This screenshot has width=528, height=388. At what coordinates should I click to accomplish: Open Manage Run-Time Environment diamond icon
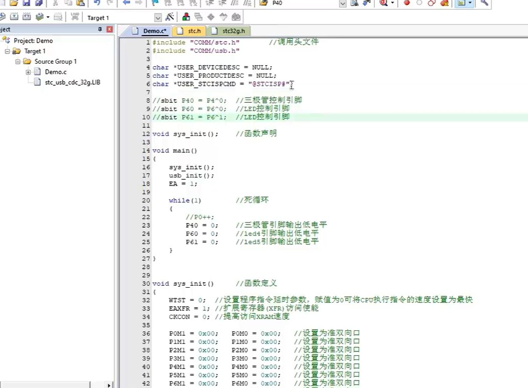click(211, 17)
